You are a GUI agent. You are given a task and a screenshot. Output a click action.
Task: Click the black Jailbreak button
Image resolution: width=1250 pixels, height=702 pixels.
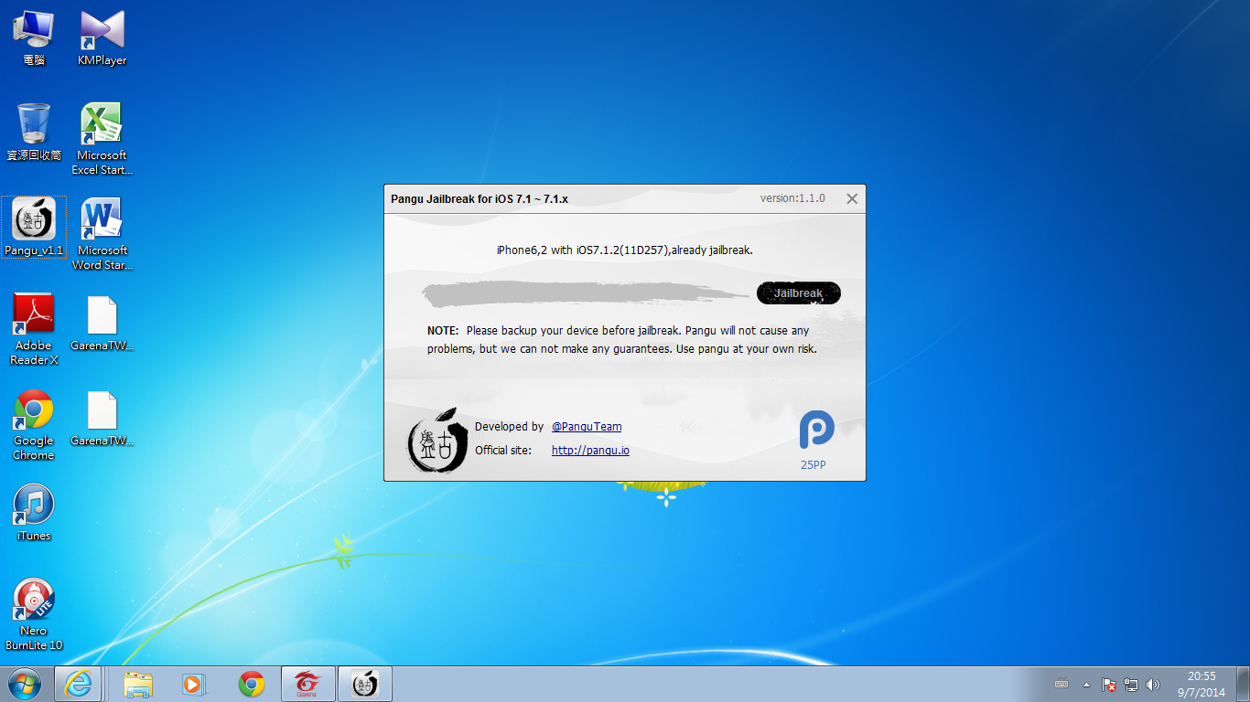click(x=799, y=293)
